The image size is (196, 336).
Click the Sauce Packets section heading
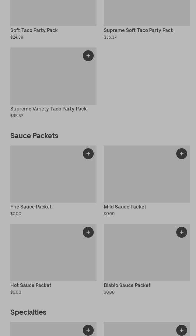pyautogui.click(x=34, y=136)
